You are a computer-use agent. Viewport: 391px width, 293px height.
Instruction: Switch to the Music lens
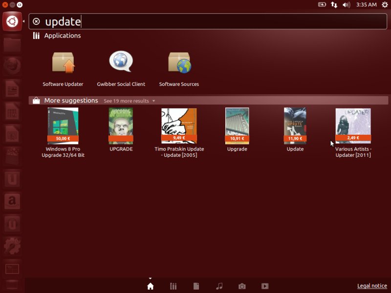[x=219, y=286]
